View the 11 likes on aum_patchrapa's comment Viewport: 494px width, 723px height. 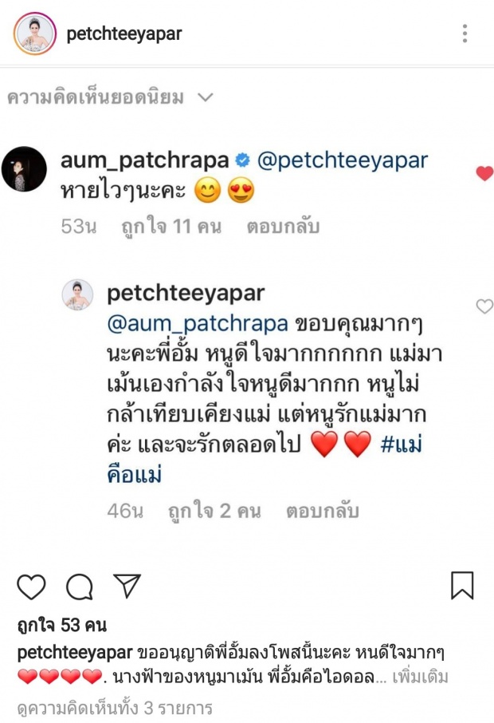point(171,227)
